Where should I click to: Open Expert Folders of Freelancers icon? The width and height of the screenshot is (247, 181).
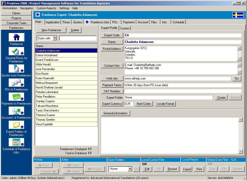(16, 125)
